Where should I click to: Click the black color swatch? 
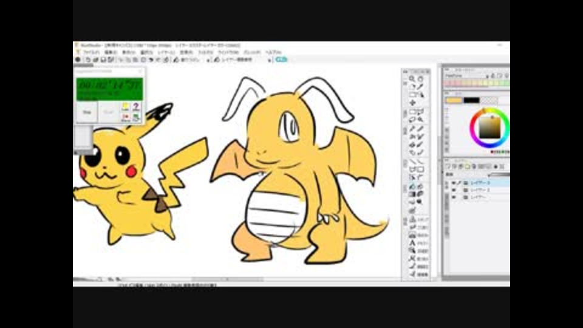click(x=471, y=100)
